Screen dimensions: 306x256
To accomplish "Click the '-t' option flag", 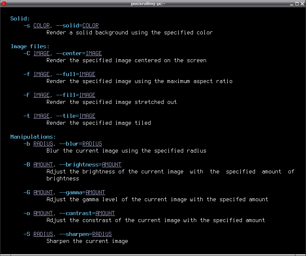I will 27,116.
